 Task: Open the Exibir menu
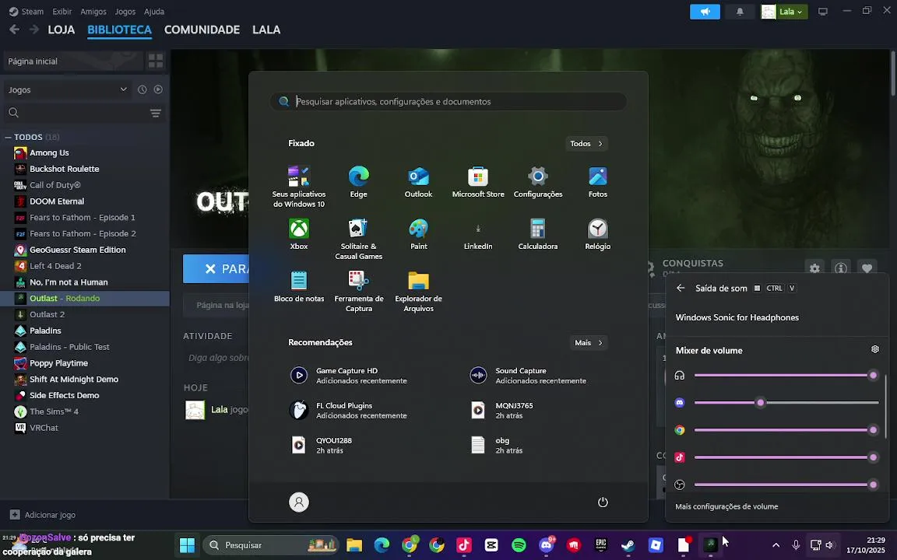coord(62,12)
